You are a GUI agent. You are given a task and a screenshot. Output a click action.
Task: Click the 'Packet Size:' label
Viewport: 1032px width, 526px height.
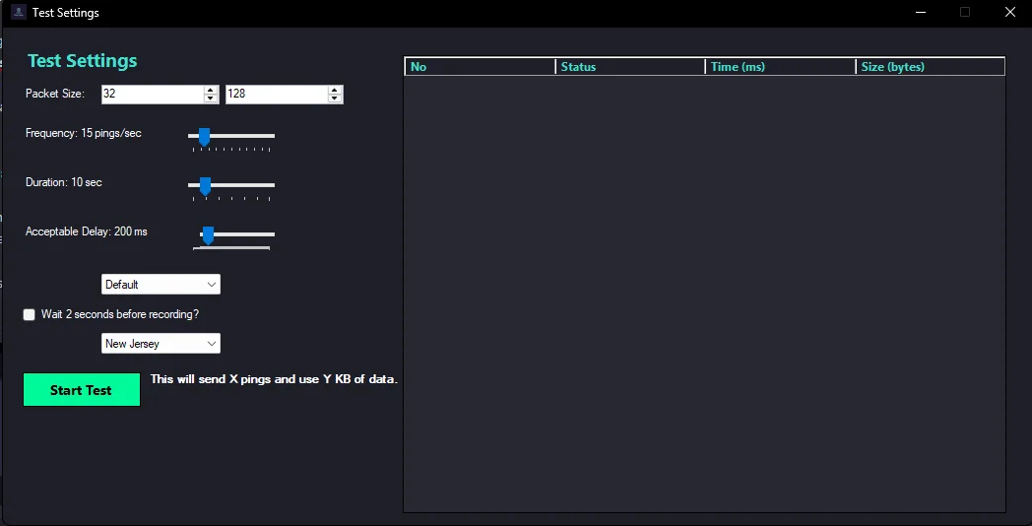pos(55,94)
